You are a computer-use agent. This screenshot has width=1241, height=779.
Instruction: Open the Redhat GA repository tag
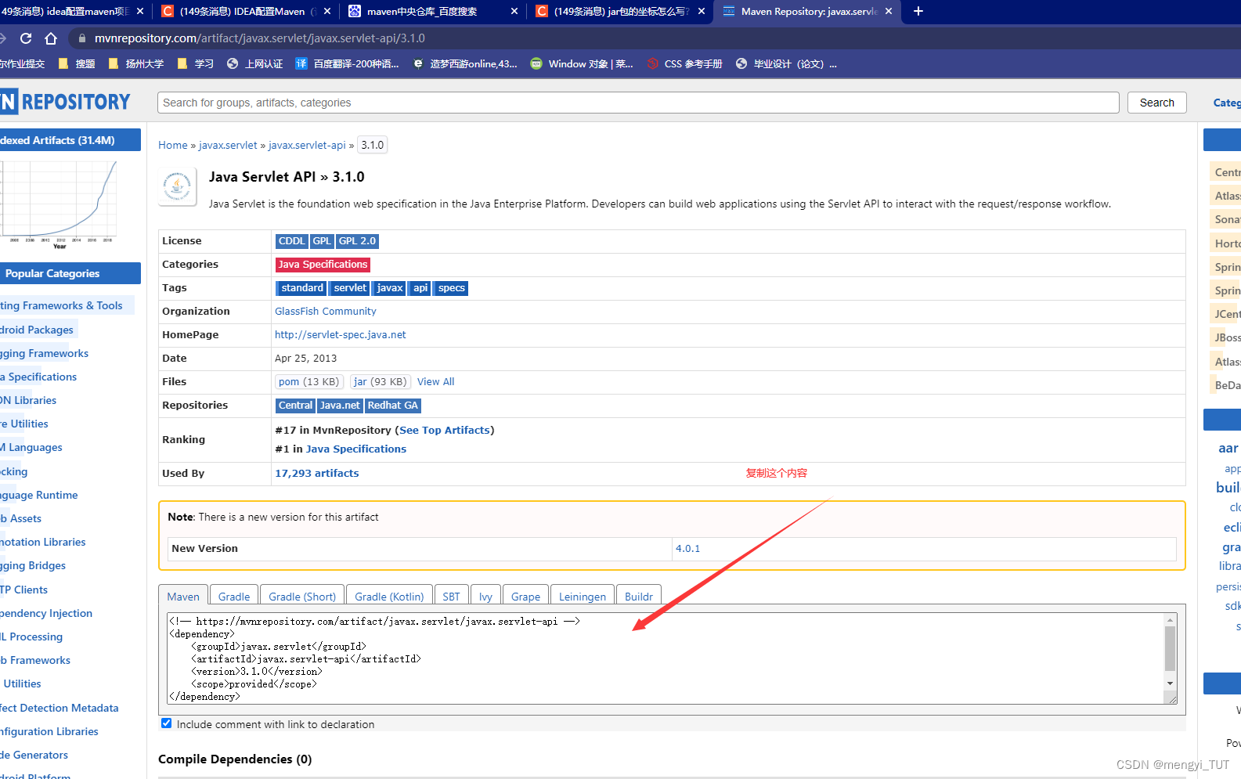[x=392, y=406]
